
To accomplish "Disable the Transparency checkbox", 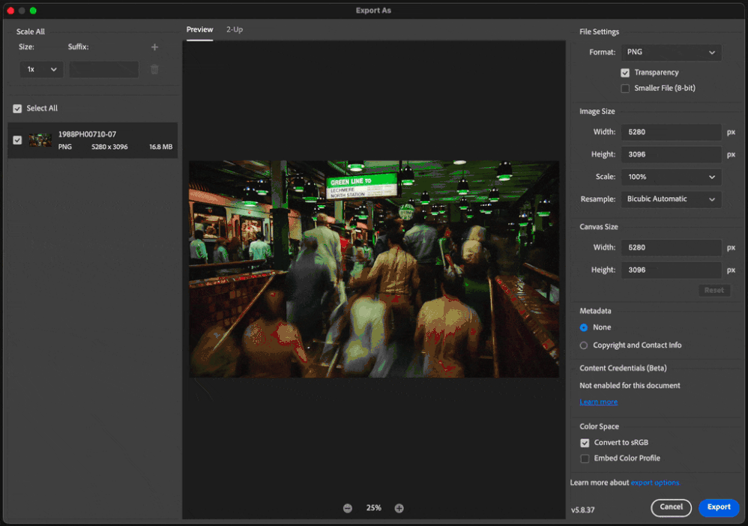I will (625, 73).
